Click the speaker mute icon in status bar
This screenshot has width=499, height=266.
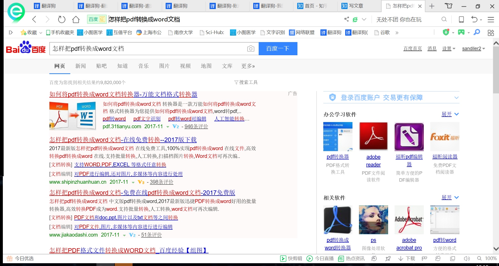click(x=467, y=258)
